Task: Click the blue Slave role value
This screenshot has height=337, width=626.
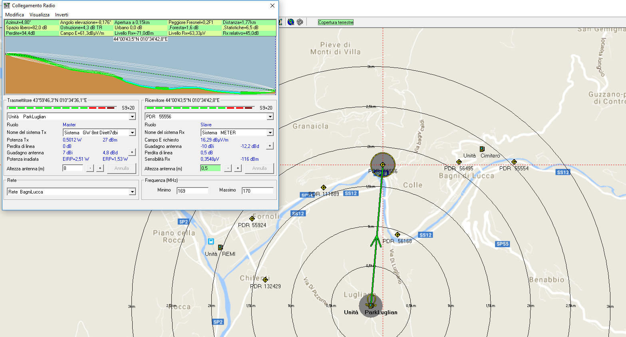Action: pyautogui.click(x=206, y=125)
